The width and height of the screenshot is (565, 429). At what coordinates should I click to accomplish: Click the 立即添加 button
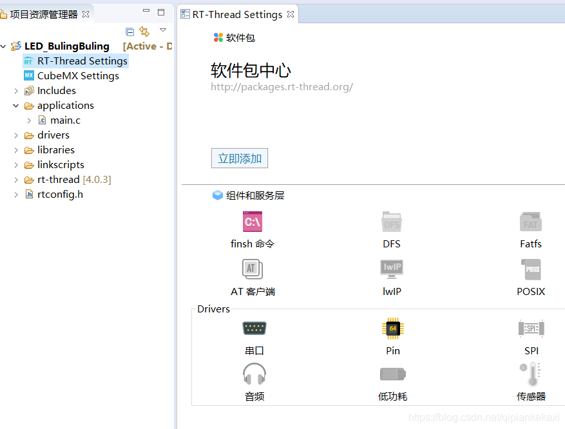pyautogui.click(x=240, y=158)
